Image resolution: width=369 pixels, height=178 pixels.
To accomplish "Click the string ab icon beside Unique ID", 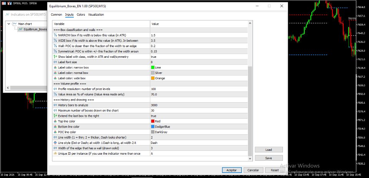I will pos(55,154).
